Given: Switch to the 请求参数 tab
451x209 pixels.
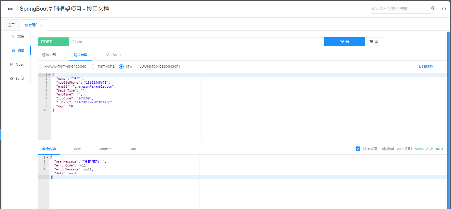Looking at the screenshot, I should coord(81,55).
